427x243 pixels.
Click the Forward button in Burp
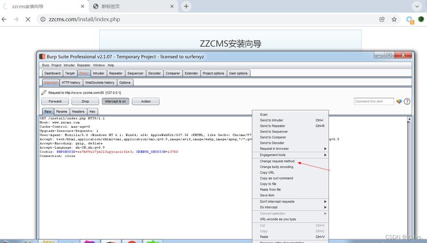point(55,102)
